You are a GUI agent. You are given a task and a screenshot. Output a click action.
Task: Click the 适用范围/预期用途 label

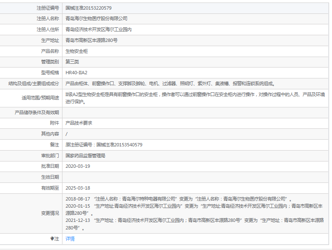pos(40,98)
